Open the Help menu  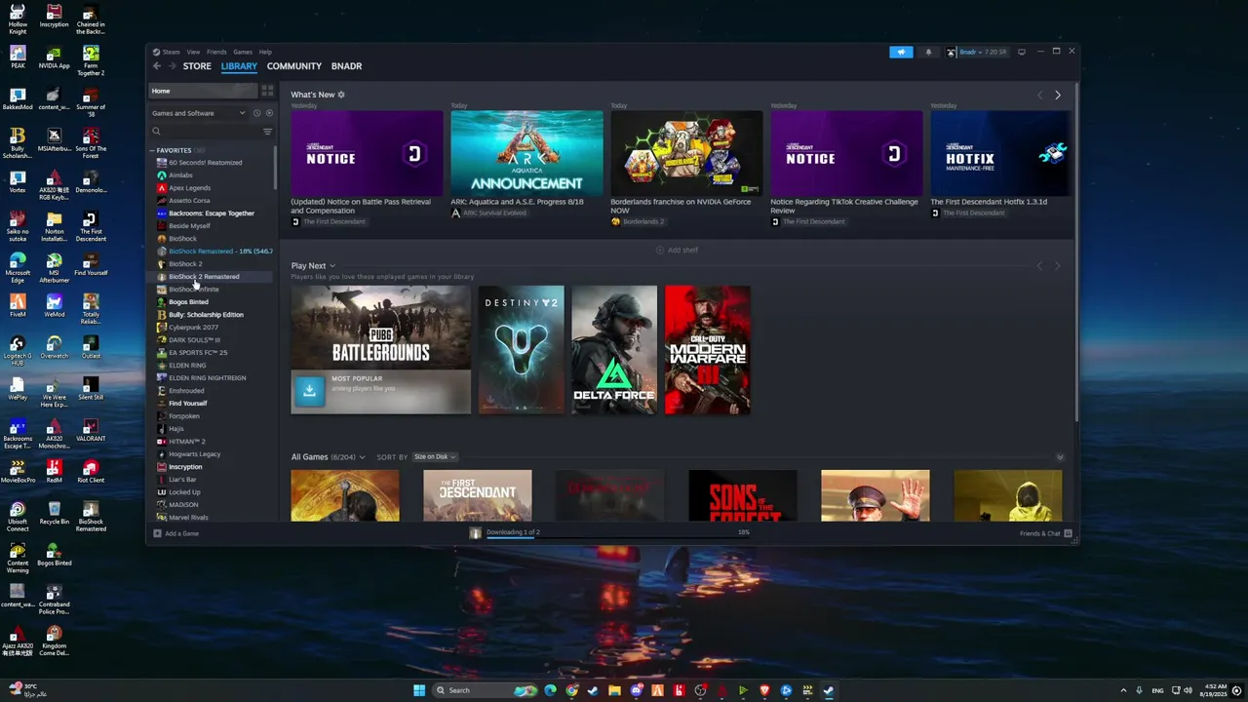[265, 52]
